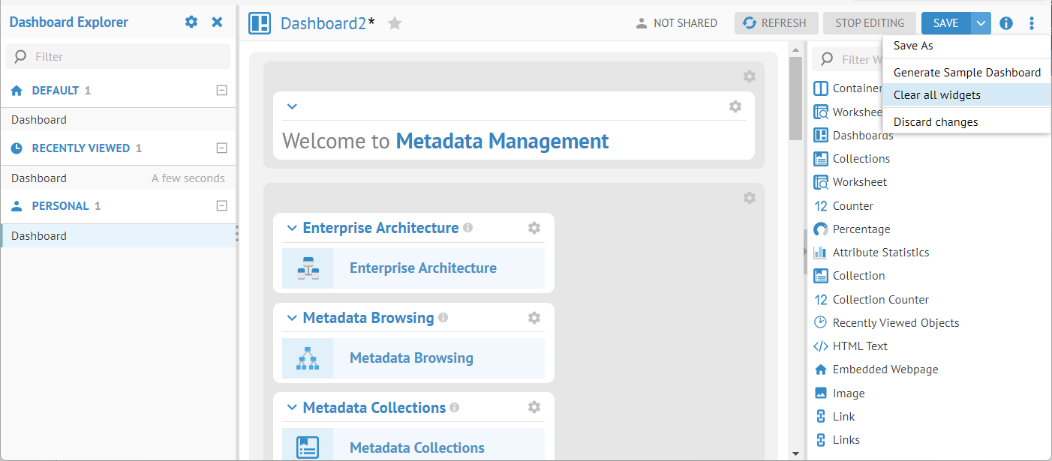Open settings gear for Enterprise Architecture widget
This screenshot has width=1052, height=461.
coord(534,228)
